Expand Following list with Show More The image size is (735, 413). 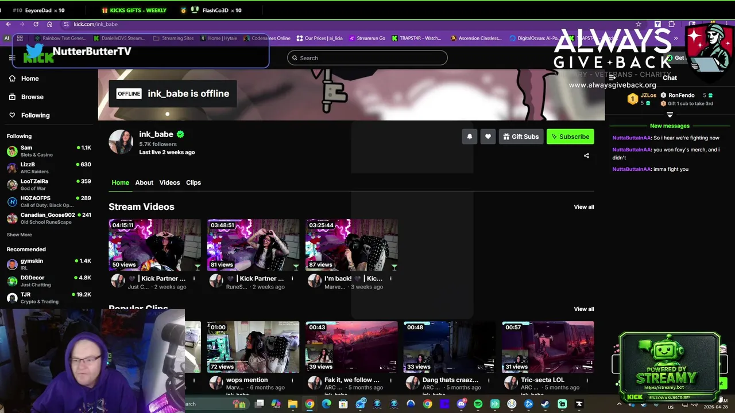pos(19,235)
